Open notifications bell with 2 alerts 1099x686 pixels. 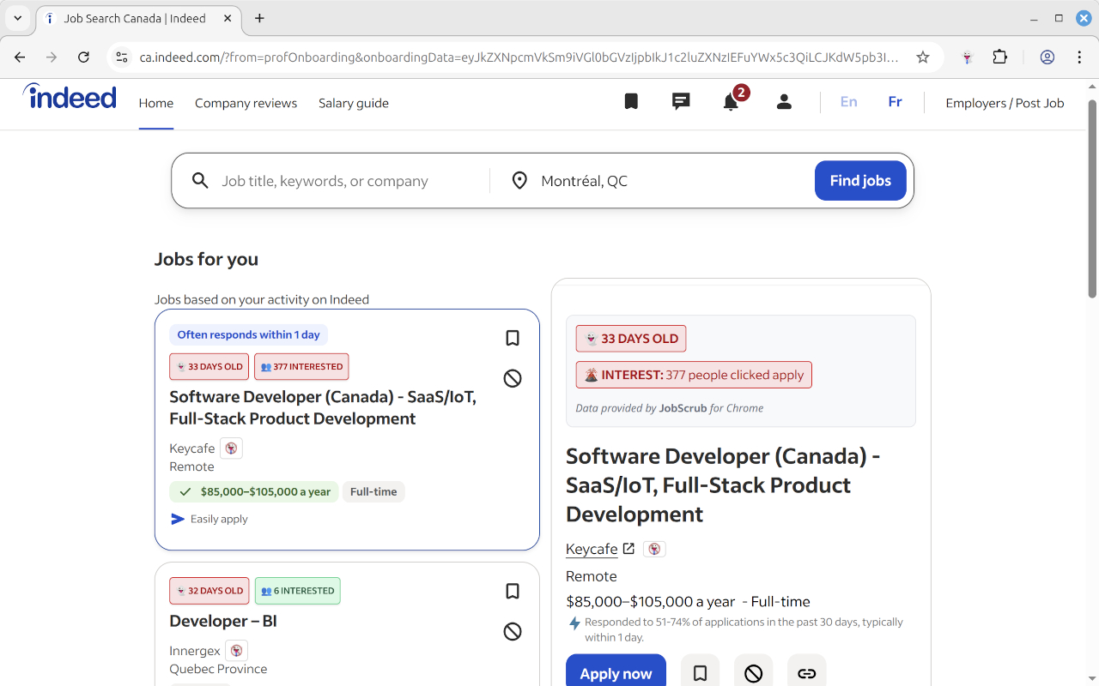tap(731, 102)
